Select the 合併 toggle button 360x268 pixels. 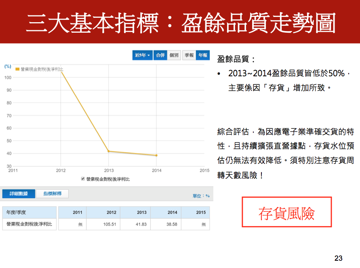click(160, 55)
